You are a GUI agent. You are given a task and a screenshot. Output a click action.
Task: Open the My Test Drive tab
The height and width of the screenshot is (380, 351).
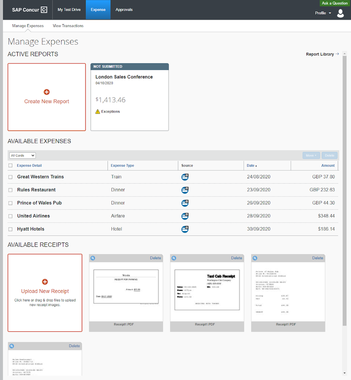pyautogui.click(x=69, y=10)
